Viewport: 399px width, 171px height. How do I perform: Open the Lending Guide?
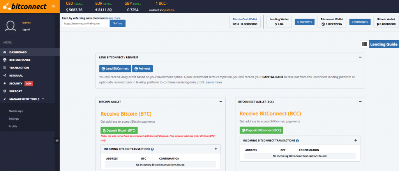click(384, 44)
